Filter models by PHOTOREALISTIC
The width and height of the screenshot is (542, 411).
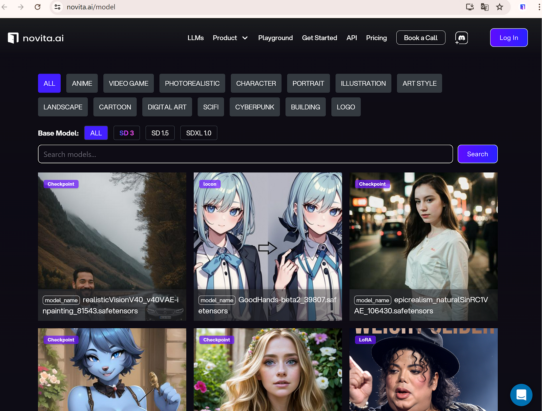point(192,83)
